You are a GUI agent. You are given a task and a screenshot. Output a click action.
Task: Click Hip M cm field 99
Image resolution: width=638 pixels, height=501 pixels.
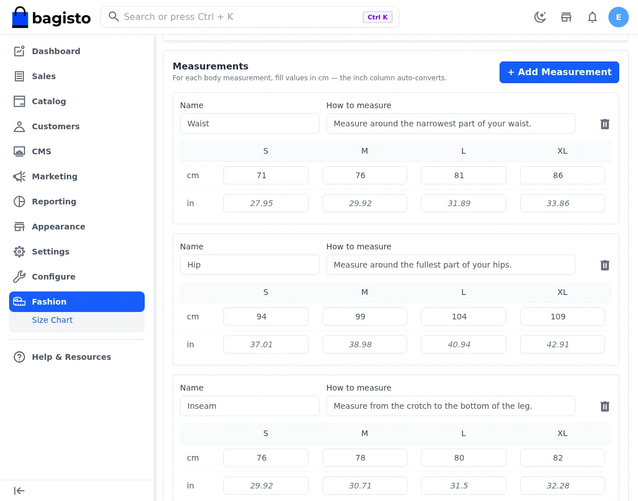click(365, 317)
